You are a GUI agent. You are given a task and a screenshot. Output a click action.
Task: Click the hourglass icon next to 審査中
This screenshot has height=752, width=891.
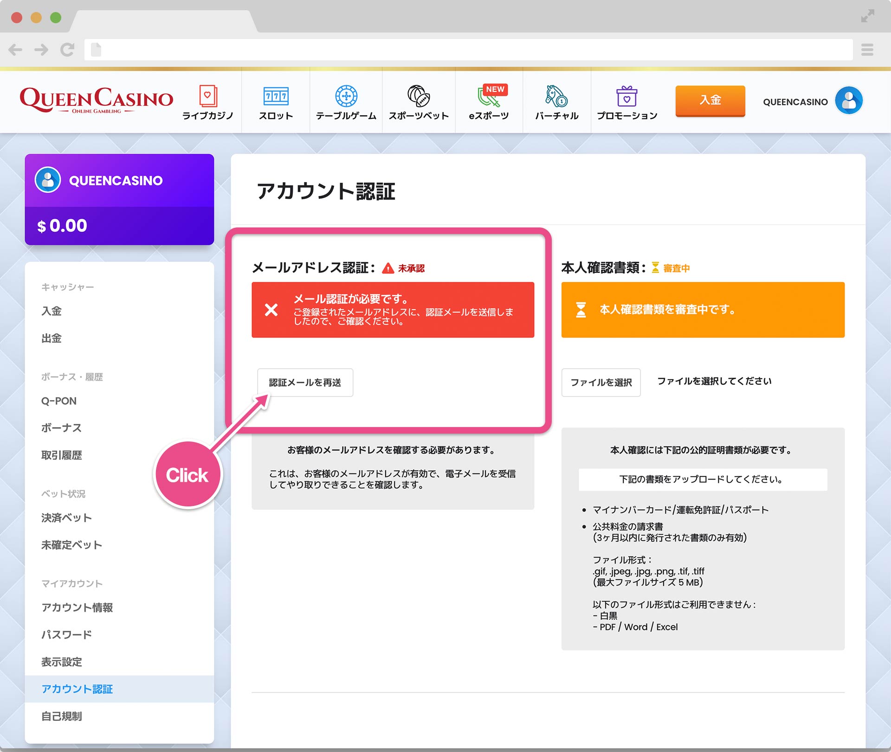[x=655, y=267]
